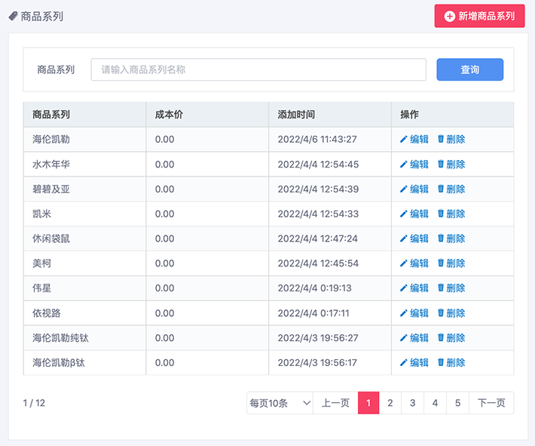Jump to page 5
Viewport: 535px width, 446px height.
click(x=458, y=403)
